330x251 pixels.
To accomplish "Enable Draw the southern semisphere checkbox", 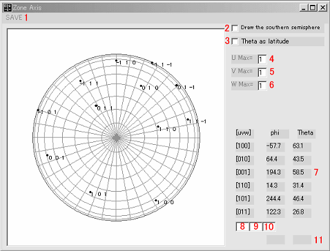I will point(235,28).
